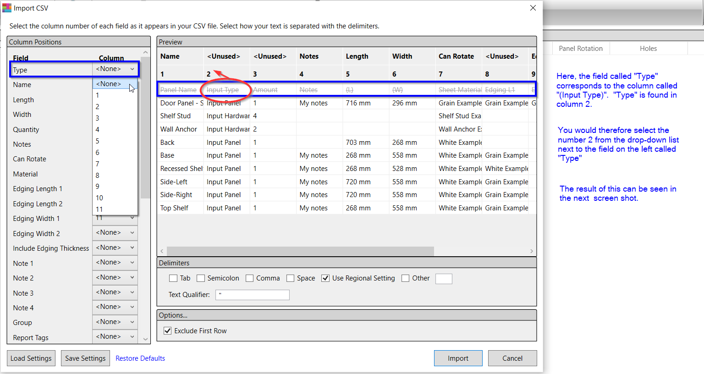
Task: Choose 3 from the open dropdown list
Action: 115,118
